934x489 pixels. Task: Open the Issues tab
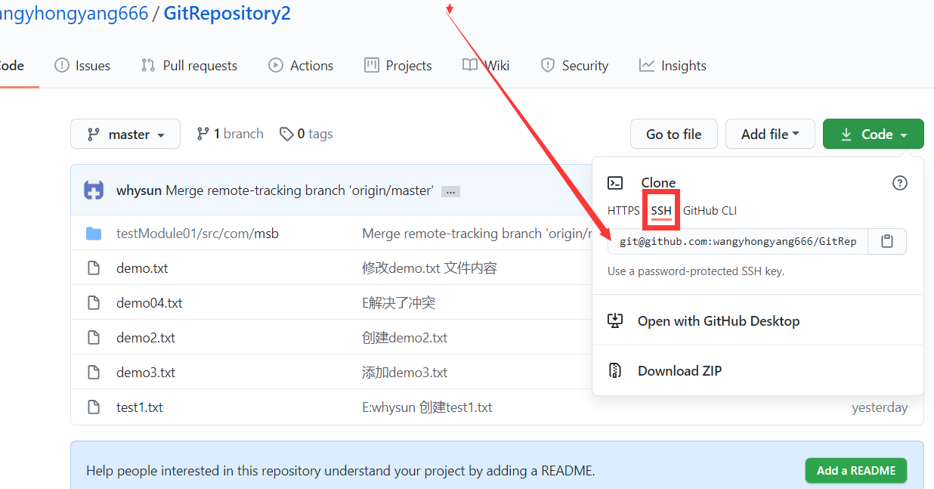click(82, 66)
